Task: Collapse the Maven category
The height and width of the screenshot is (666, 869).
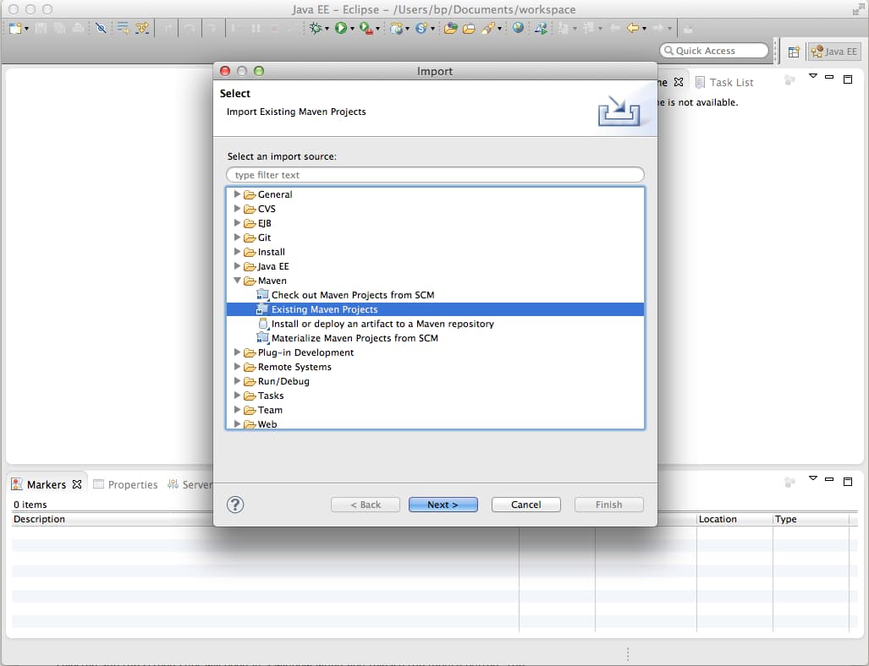Action: (x=238, y=281)
